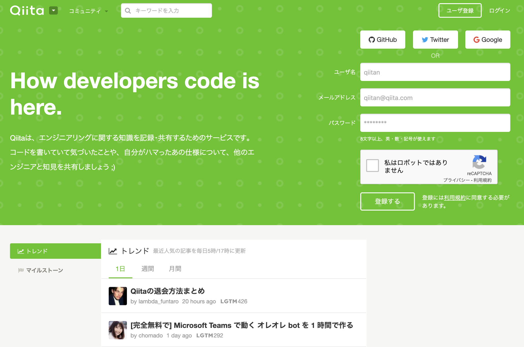Expand the コミュニティ menu
524x347 pixels.
[x=88, y=11]
